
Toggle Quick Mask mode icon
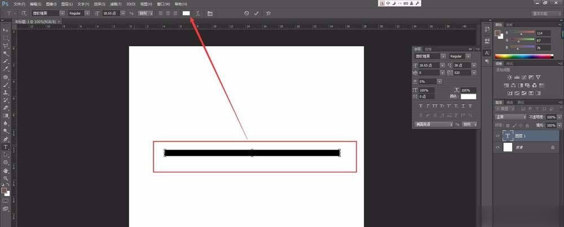click(x=6, y=200)
